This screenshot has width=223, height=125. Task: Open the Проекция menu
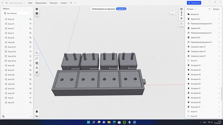tap(54, 3)
